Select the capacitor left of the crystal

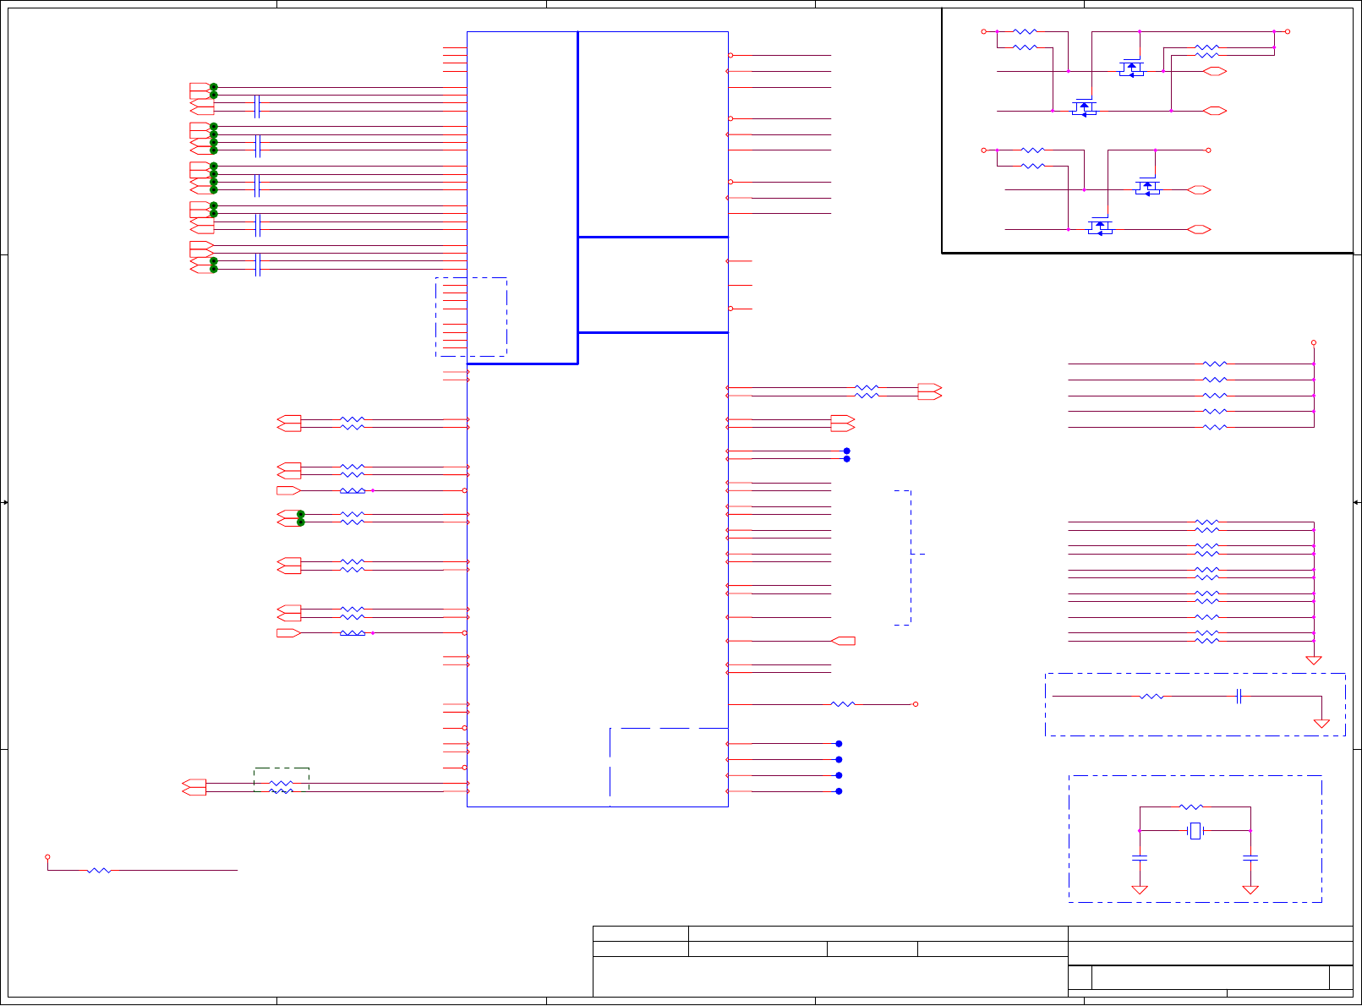pyautogui.click(x=1140, y=858)
